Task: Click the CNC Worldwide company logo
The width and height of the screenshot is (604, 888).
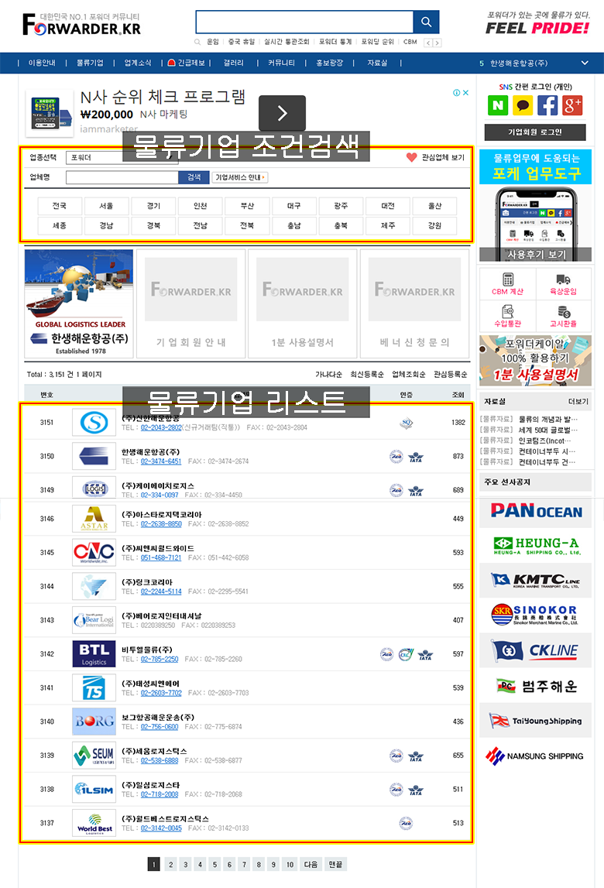Action: pyautogui.click(x=94, y=552)
